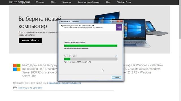Click the Выберите новый компьютер heading
This screenshot has width=181, height=101.
pyautogui.click(x=40, y=22)
